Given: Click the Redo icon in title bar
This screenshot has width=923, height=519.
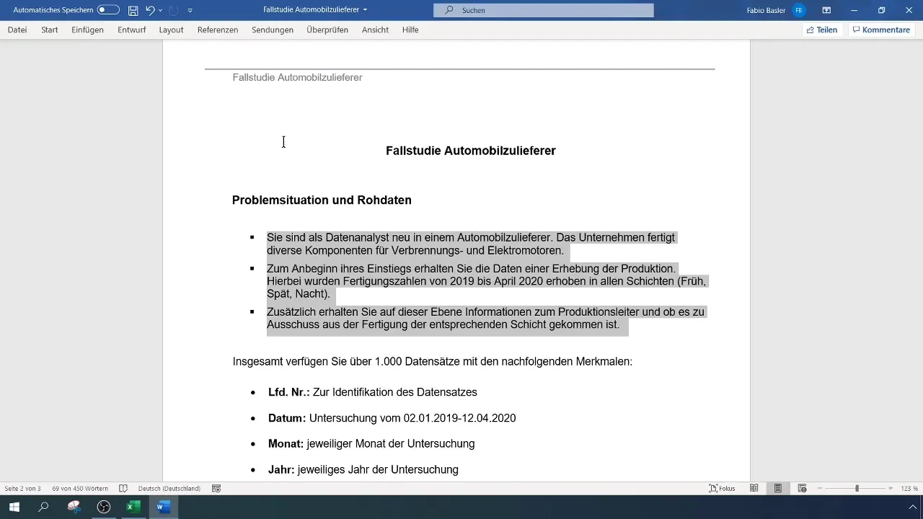Looking at the screenshot, I should coord(173,10).
